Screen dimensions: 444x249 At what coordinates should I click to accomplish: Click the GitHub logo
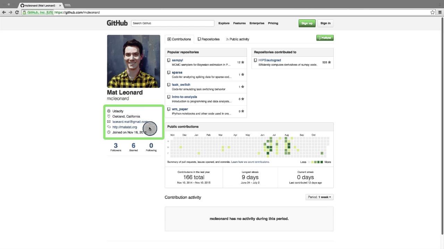[x=117, y=23]
